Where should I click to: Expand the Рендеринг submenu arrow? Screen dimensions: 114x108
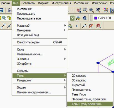(x=65, y=80)
